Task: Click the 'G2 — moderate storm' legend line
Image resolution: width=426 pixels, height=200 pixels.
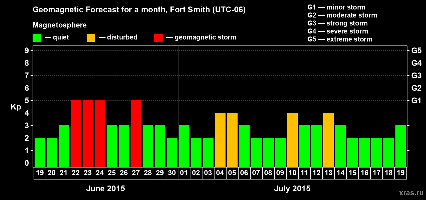Action: (342, 15)
